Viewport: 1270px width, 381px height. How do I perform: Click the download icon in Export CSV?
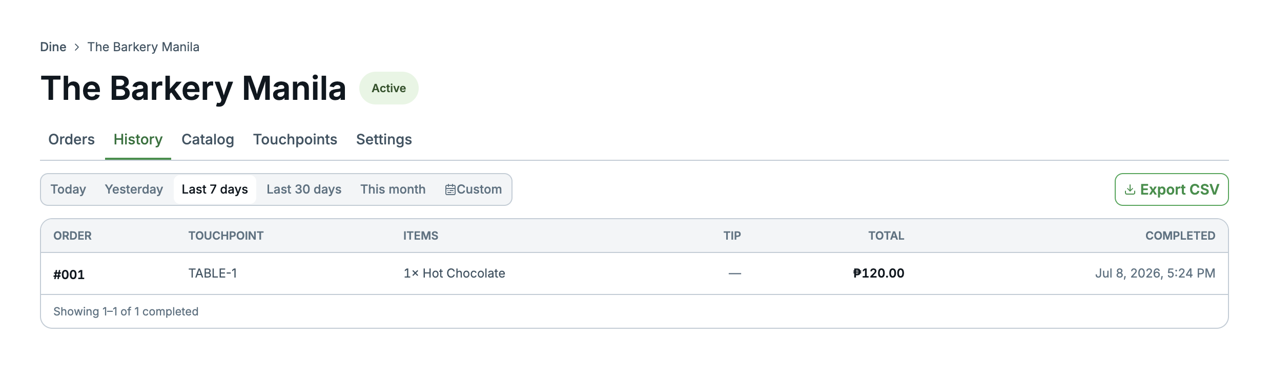(x=1130, y=189)
